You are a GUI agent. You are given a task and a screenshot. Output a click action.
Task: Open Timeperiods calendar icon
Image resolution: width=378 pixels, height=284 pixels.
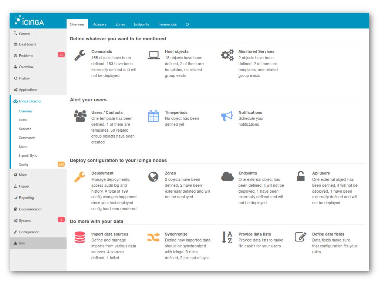153,116
